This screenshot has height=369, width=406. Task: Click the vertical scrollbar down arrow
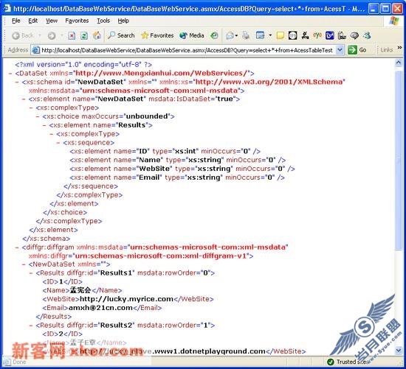click(x=399, y=350)
